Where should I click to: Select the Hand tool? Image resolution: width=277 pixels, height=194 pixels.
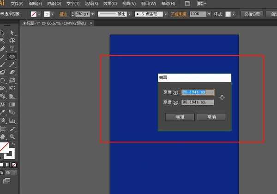click(2, 137)
